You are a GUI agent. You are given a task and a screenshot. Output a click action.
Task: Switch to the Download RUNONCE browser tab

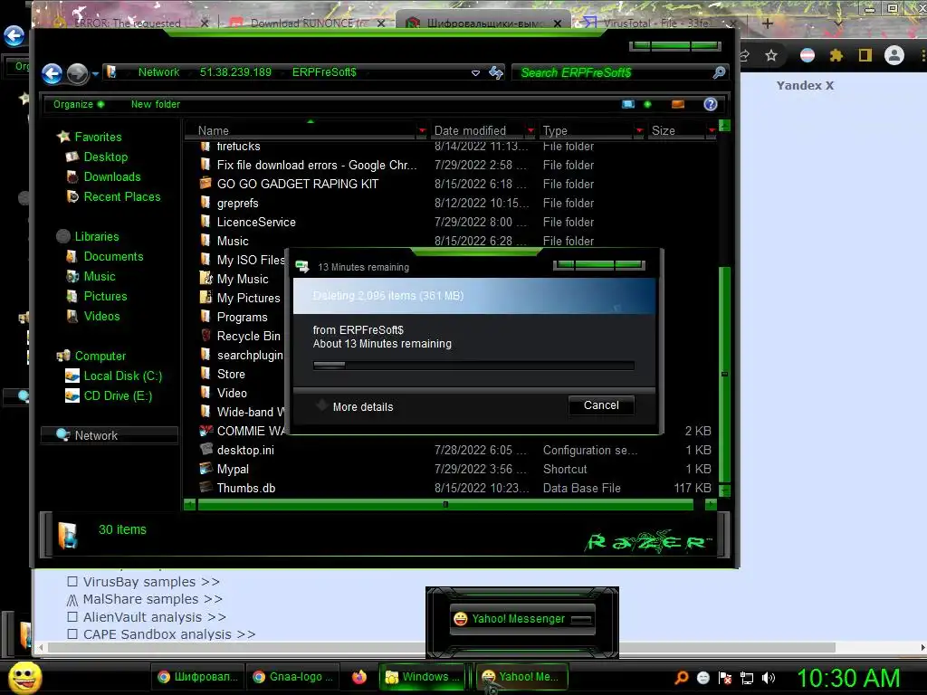click(x=307, y=23)
